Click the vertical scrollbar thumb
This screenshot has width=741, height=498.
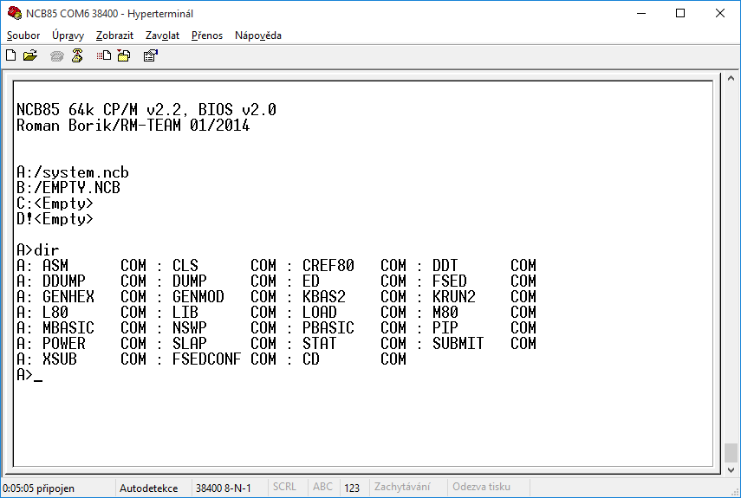(x=731, y=453)
